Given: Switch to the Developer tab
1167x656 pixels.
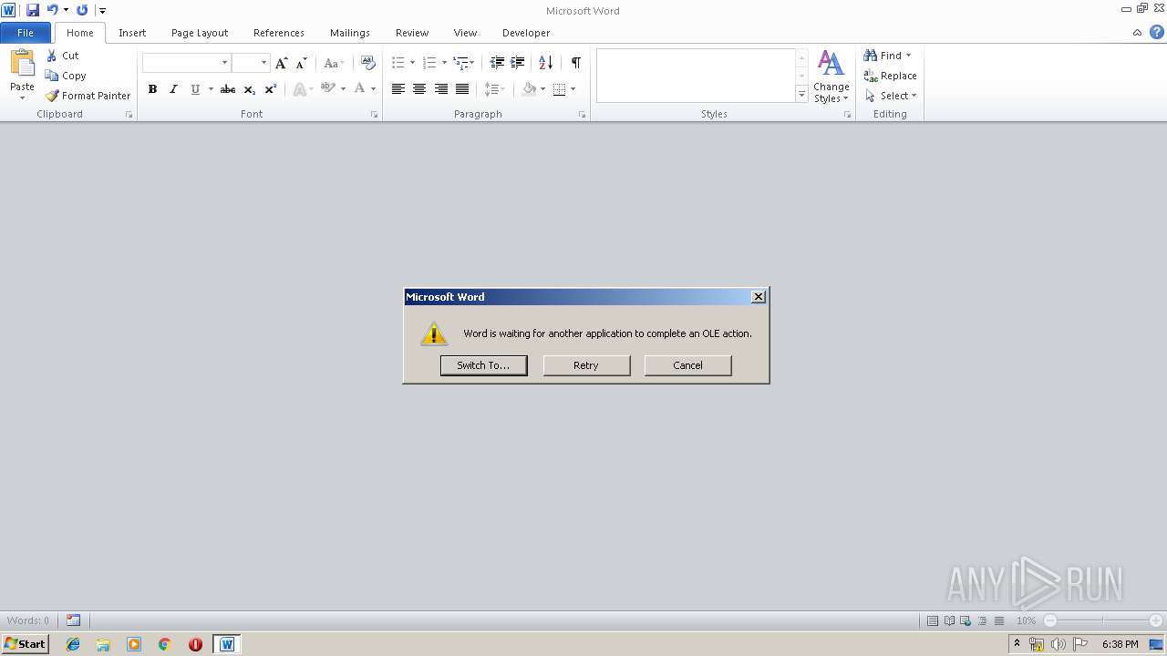Looking at the screenshot, I should (526, 33).
